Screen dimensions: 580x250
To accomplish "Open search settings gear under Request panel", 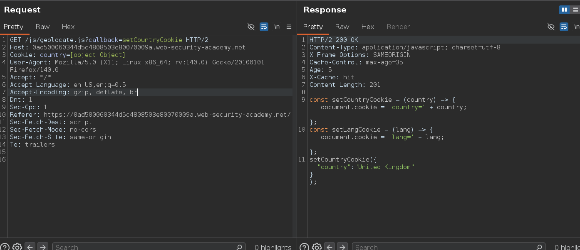I will (17, 247).
